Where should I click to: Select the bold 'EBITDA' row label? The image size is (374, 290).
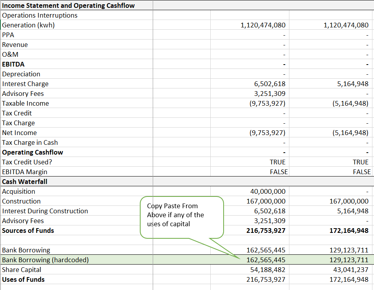tap(13, 64)
